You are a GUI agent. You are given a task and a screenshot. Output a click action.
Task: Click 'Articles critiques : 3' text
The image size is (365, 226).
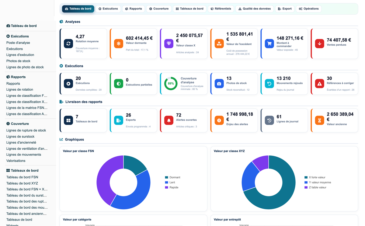coord(186,127)
